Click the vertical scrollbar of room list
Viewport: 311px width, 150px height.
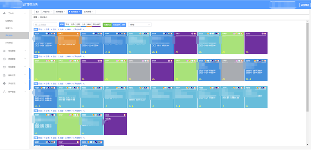pos(308,67)
